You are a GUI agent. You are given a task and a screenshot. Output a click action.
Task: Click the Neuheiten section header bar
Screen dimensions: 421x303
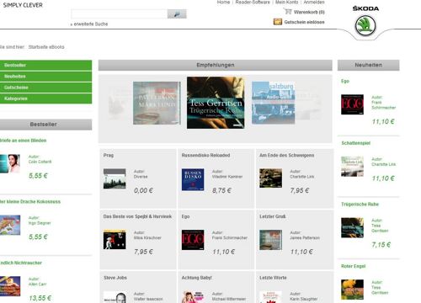(x=368, y=65)
